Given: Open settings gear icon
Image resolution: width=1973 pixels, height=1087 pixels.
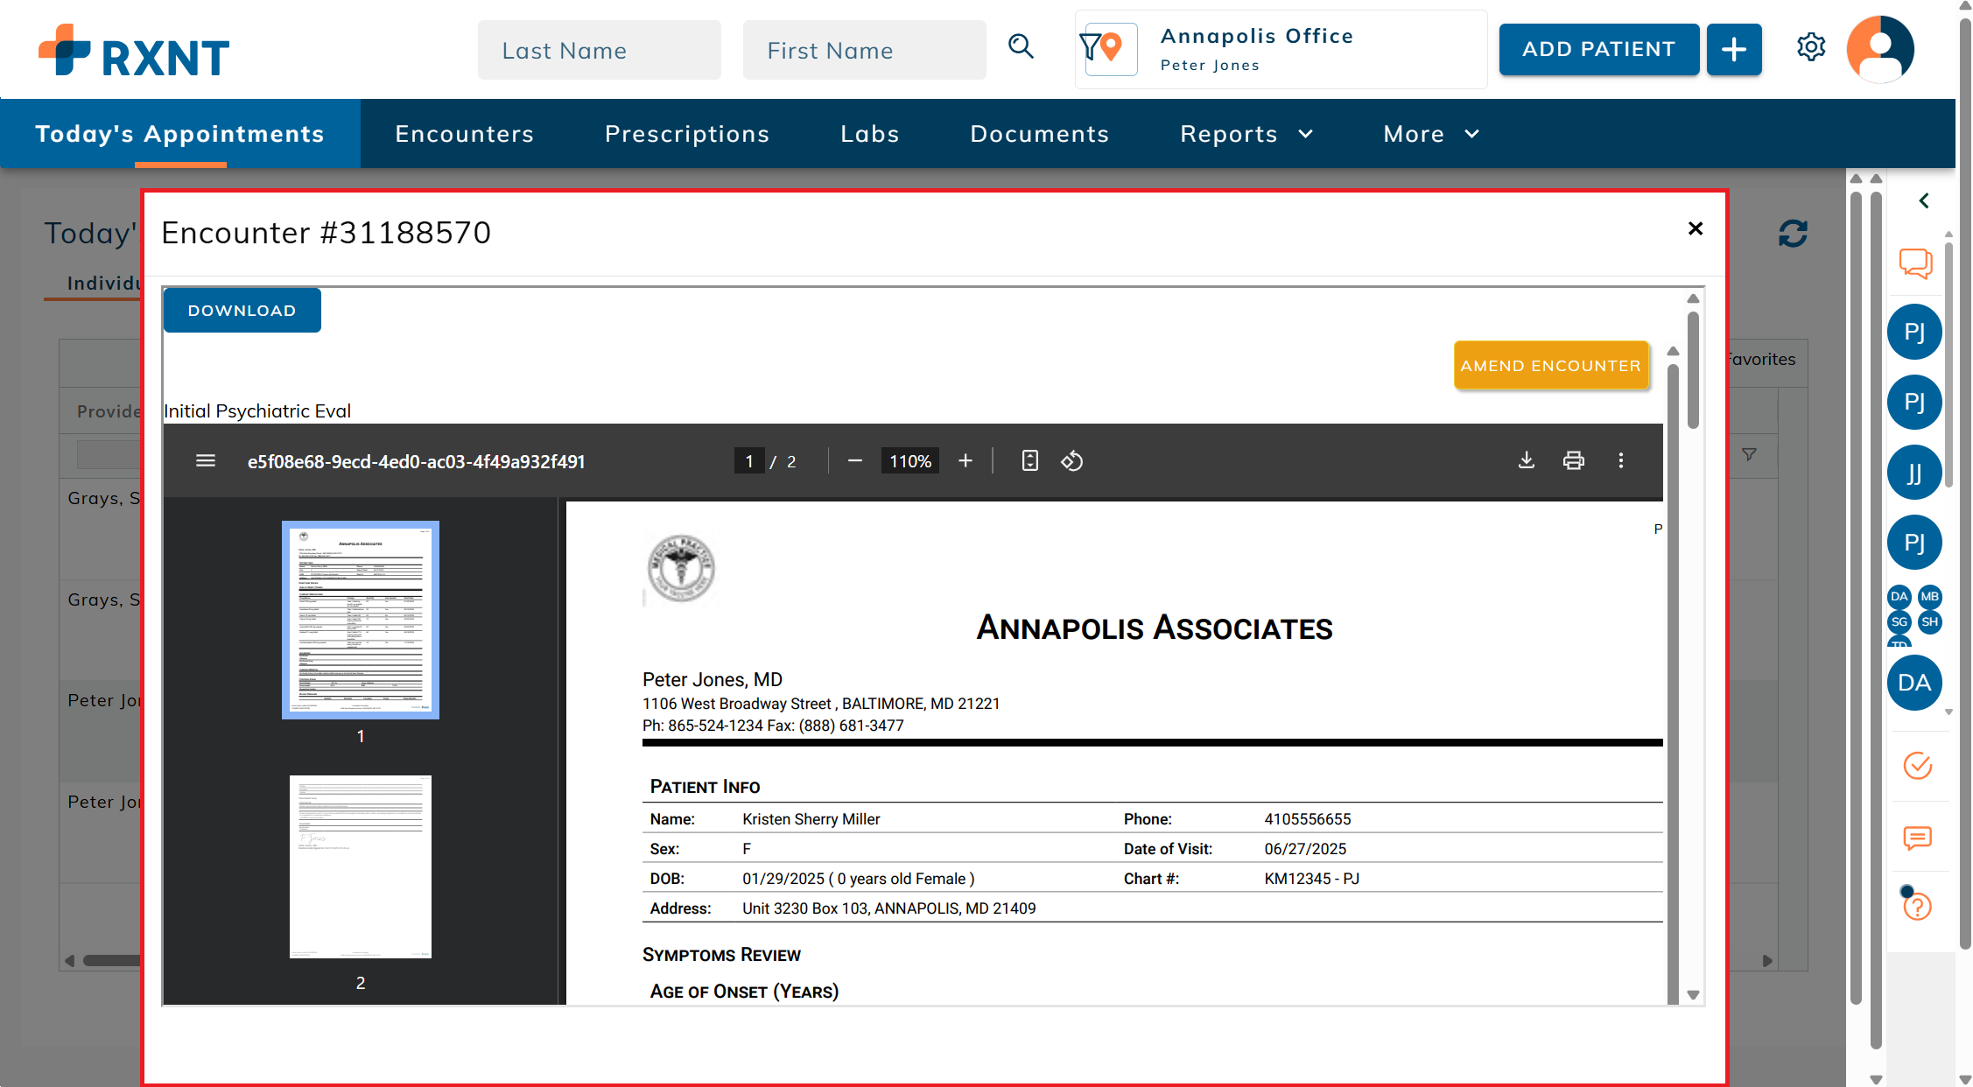Looking at the screenshot, I should (x=1811, y=47).
